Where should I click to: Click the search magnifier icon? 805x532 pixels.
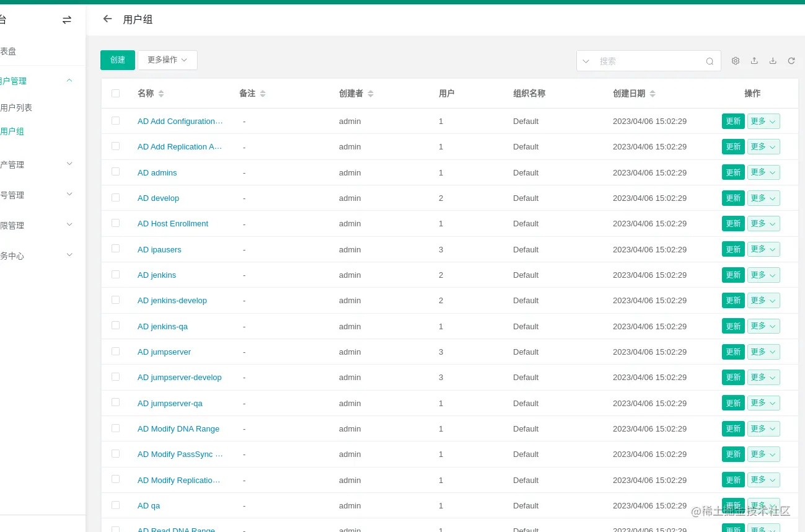(x=710, y=61)
